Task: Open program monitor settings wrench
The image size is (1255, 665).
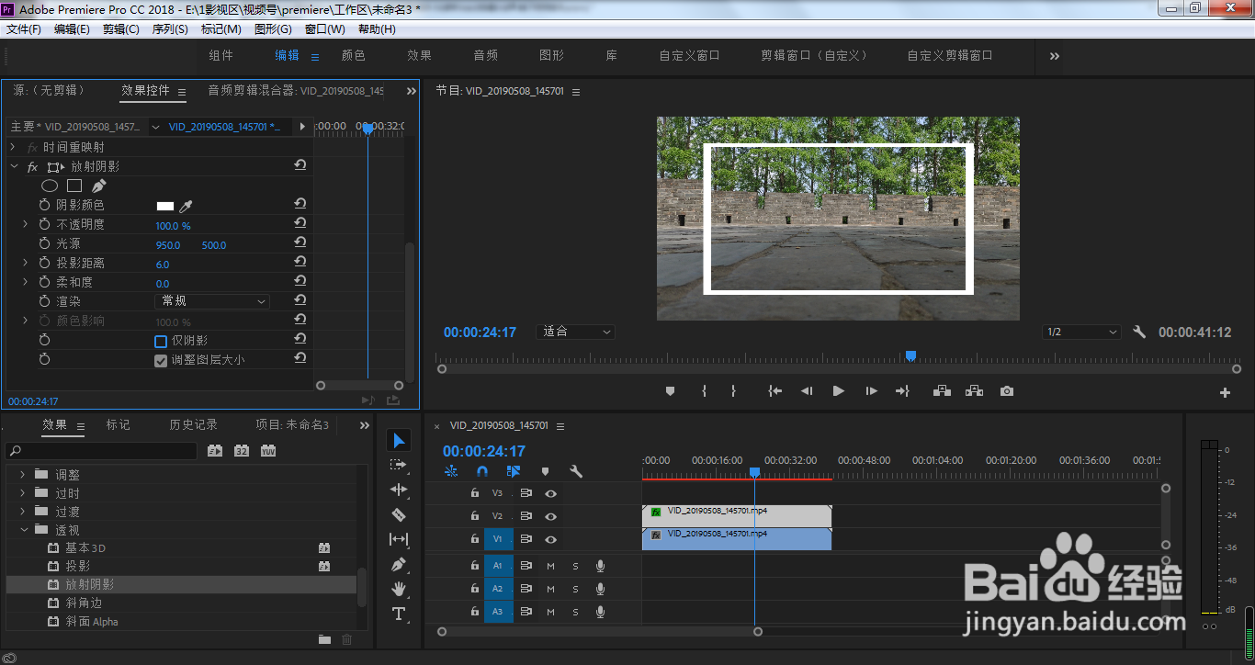Action: click(x=1139, y=332)
